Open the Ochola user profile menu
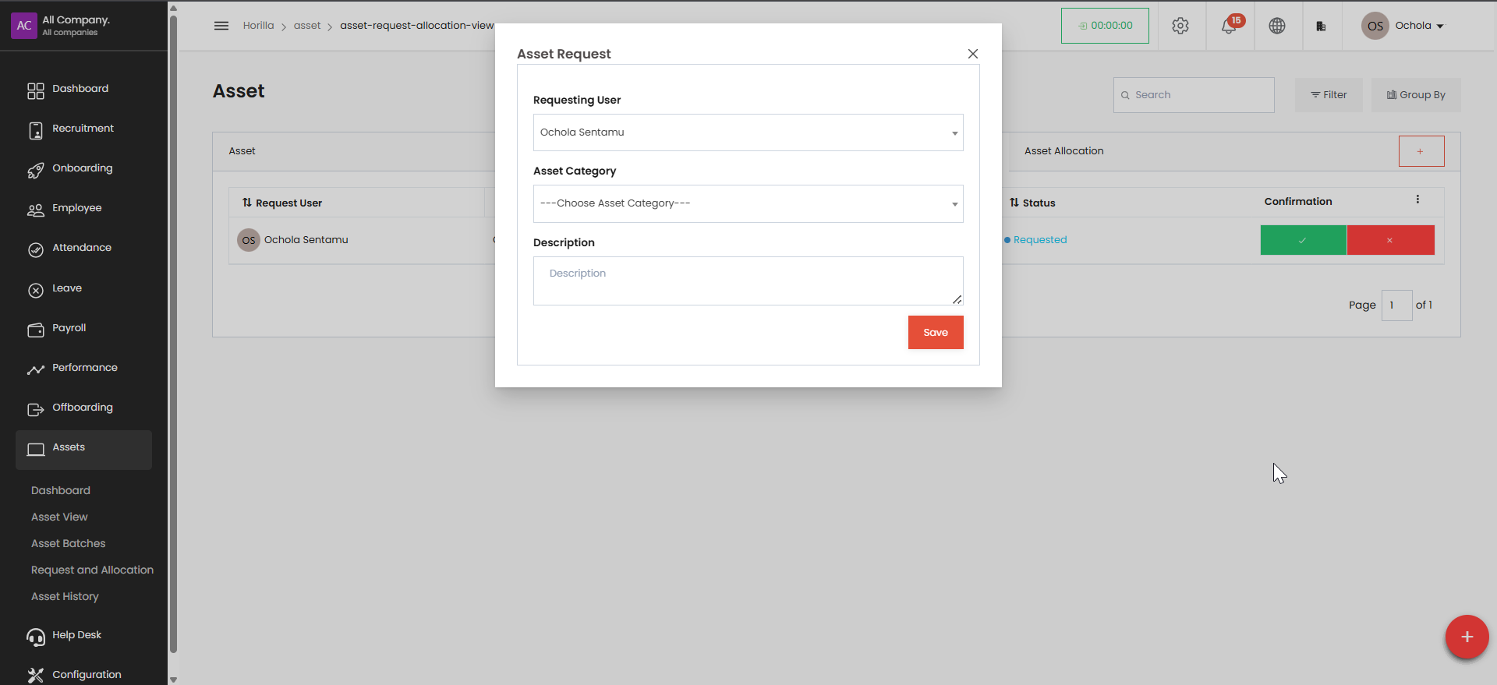 (x=1403, y=26)
